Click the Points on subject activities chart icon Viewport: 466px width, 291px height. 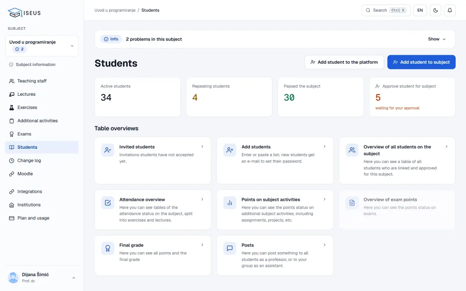pos(230,203)
